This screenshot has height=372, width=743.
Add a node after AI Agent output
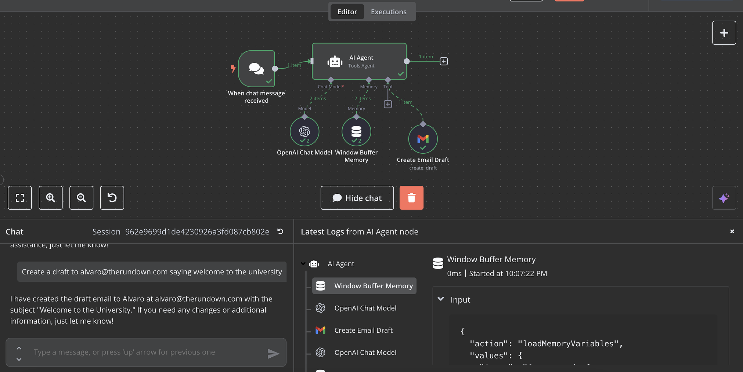(444, 61)
